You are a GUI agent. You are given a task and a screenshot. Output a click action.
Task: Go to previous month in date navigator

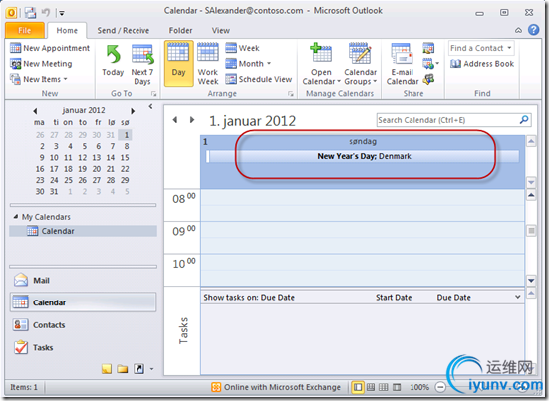pos(35,111)
